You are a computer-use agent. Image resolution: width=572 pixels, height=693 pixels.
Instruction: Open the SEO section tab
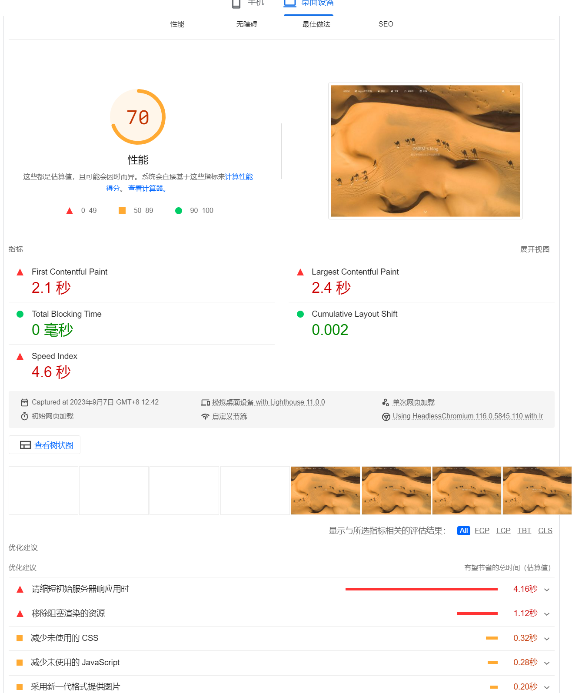tap(386, 24)
